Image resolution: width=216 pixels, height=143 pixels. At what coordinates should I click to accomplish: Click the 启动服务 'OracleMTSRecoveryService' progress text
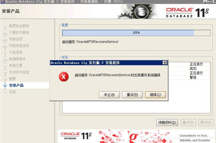pos(90,42)
